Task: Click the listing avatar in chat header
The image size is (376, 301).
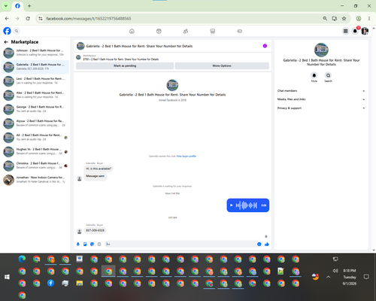Action: (x=80, y=46)
